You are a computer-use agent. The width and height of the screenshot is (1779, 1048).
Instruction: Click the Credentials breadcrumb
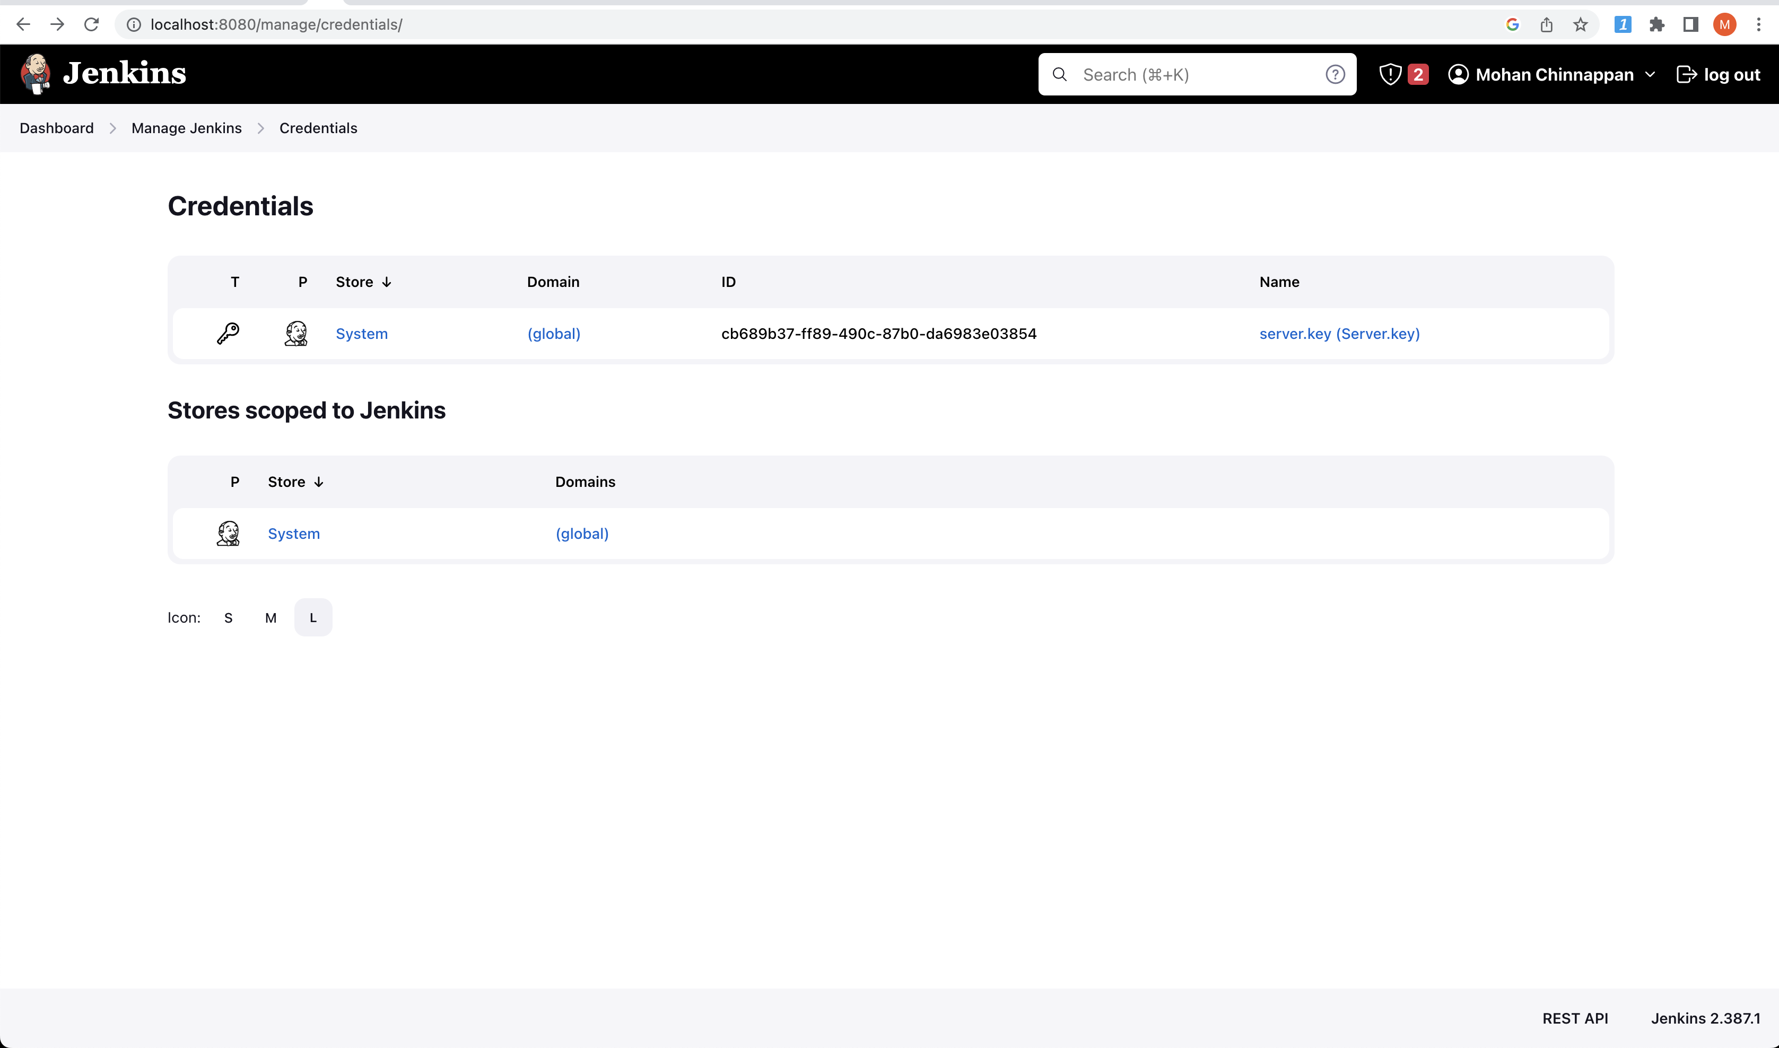click(318, 128)
